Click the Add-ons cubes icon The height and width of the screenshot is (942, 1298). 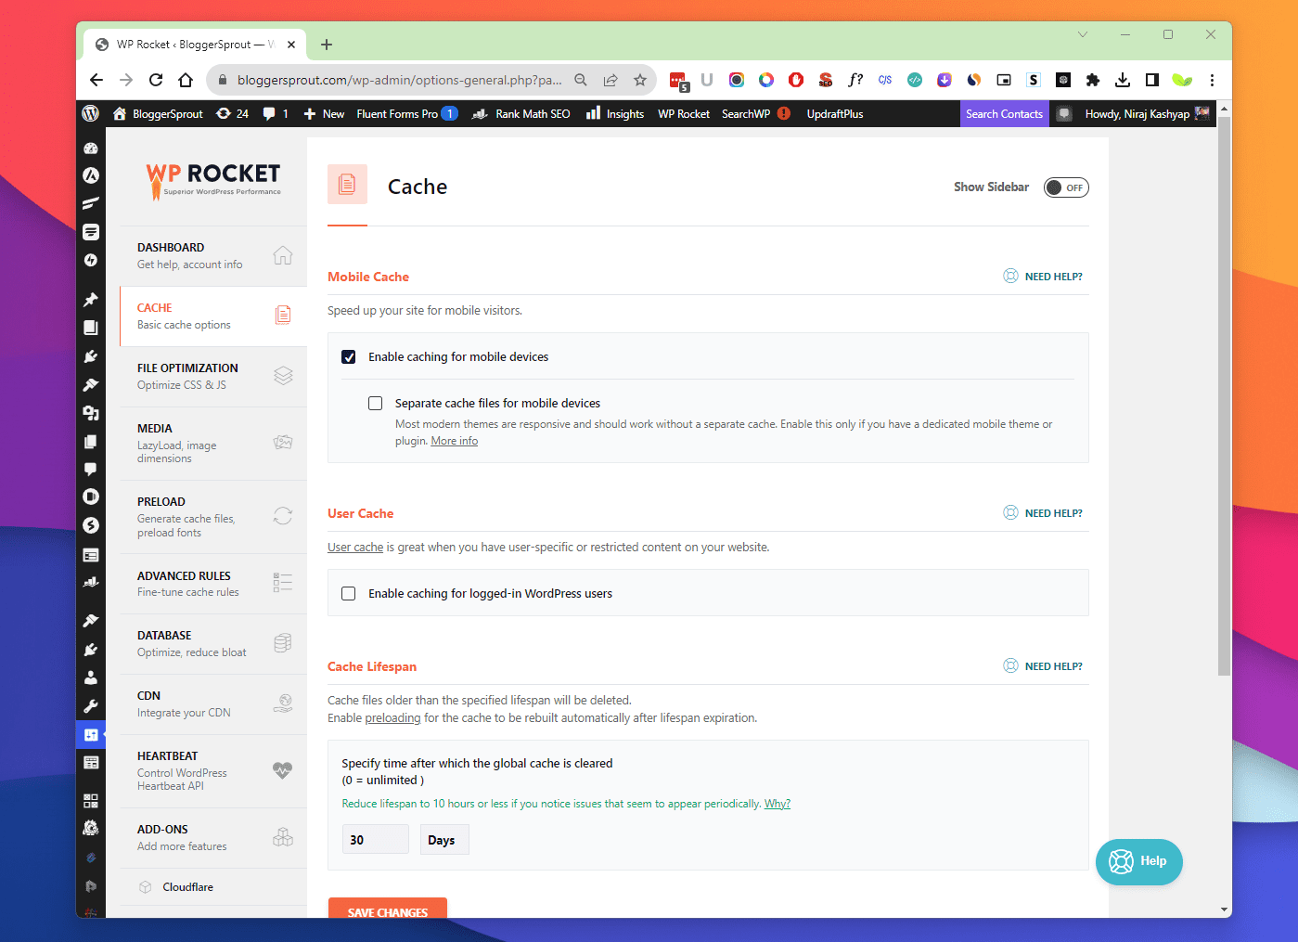click(283, 837)
